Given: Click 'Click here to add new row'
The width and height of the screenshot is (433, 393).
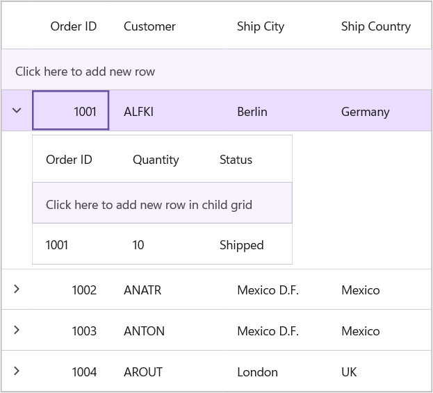Looking at the screenshot, I should point(85,72).
